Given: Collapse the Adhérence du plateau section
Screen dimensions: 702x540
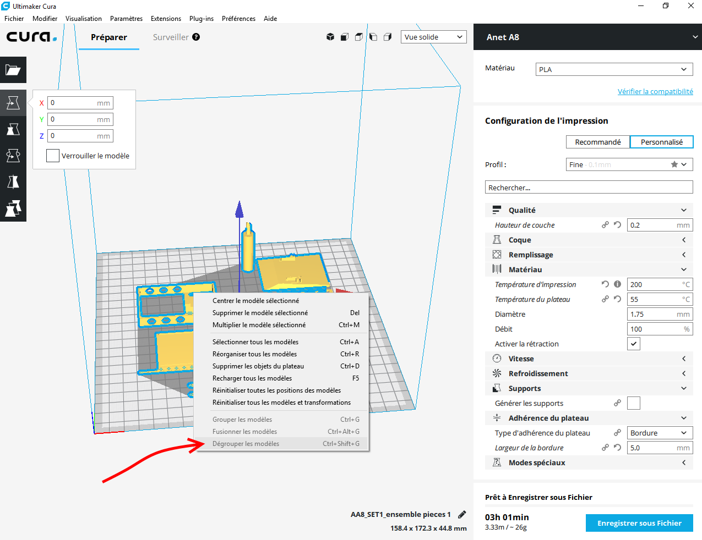Looking at the screenshot, I should click(589, 418).
